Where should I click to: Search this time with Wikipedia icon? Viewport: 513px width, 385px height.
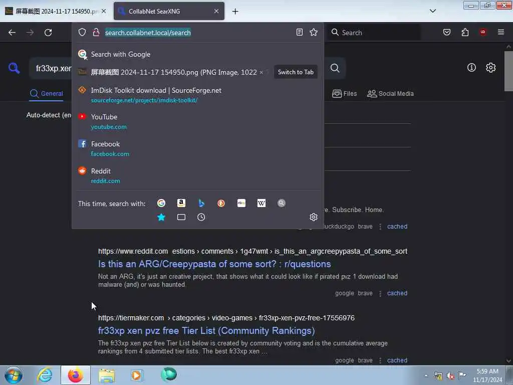click(262, 203)
